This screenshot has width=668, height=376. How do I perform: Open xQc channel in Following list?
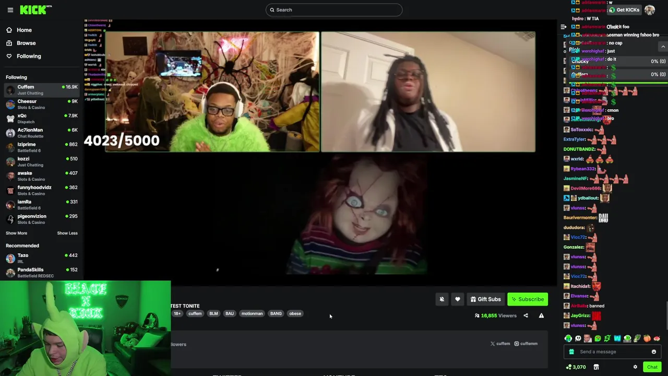coord(41,119)
